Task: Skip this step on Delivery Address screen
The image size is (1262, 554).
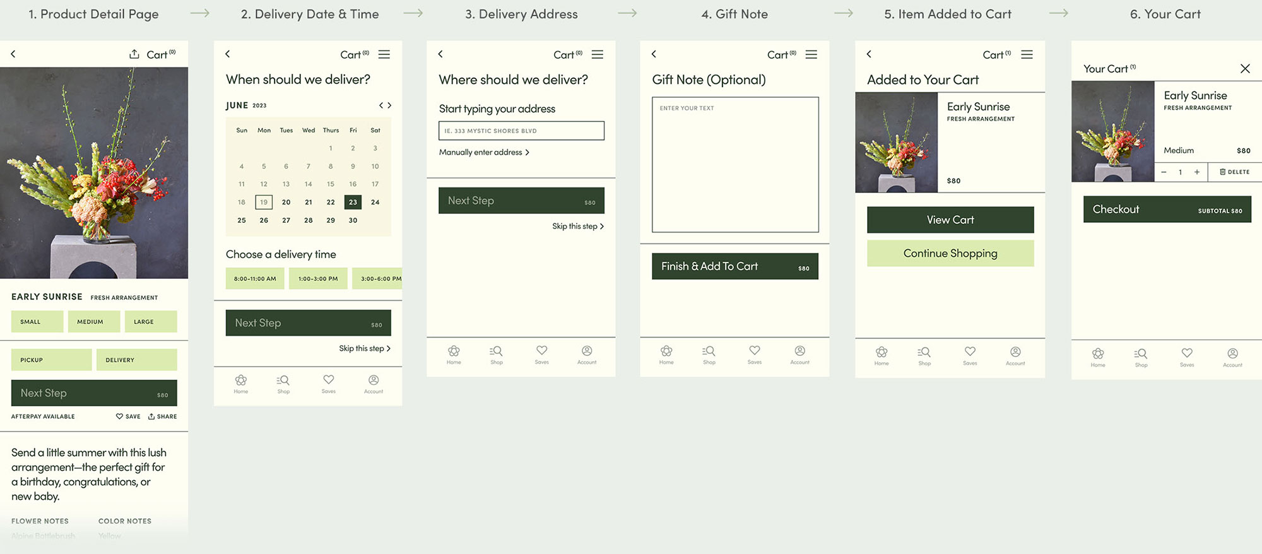Action: 578,226
